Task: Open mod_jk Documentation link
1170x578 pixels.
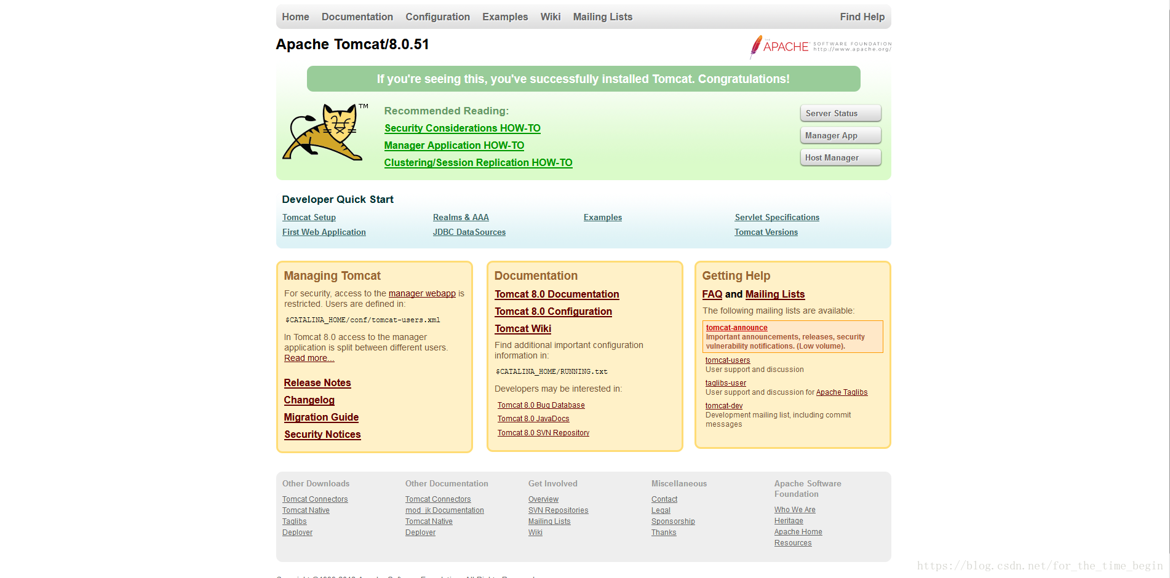Action: pos(445,510)
